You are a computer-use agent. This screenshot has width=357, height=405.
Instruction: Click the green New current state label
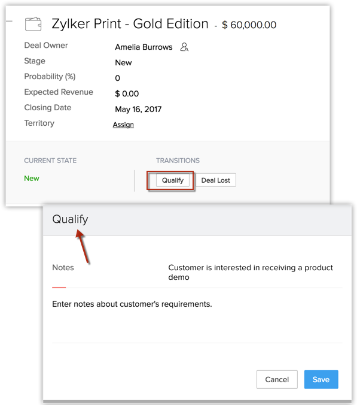click(32, 178)
